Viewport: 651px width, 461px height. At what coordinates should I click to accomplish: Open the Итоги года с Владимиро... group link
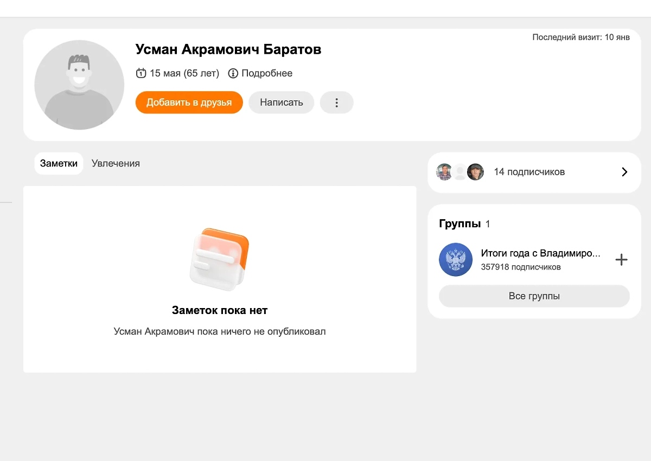(x=540, y=253)
